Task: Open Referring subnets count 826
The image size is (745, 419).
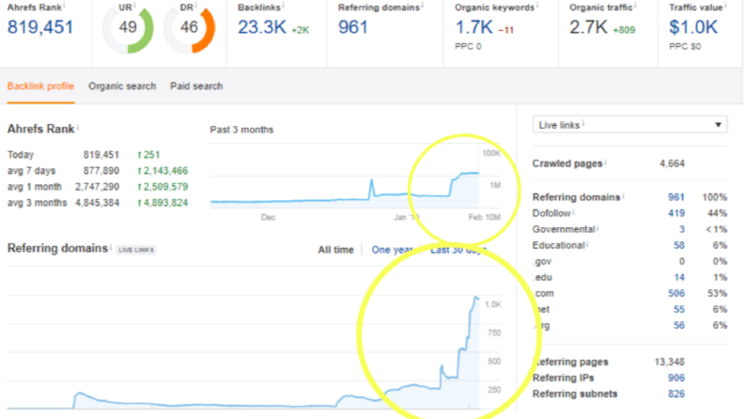Action: (676, 395)
